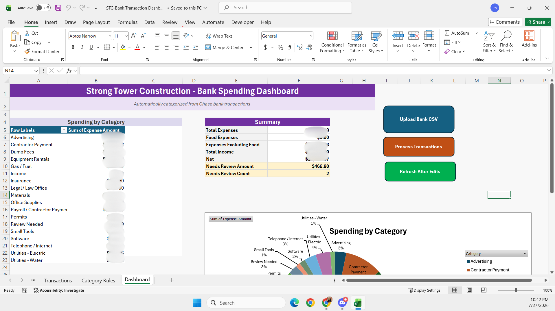Toggle Top Align vertical alignment
The height and width of the screenshot is (311, 555).
click(x=157, y=36)
